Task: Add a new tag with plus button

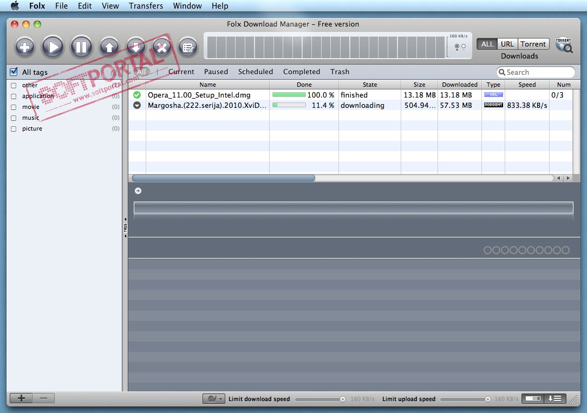Action: [x=21, y=398]
